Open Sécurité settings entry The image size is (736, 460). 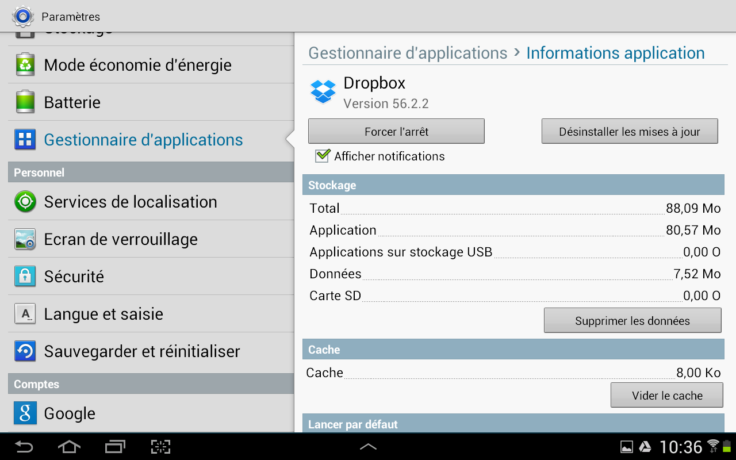click(x=151, y=277)
